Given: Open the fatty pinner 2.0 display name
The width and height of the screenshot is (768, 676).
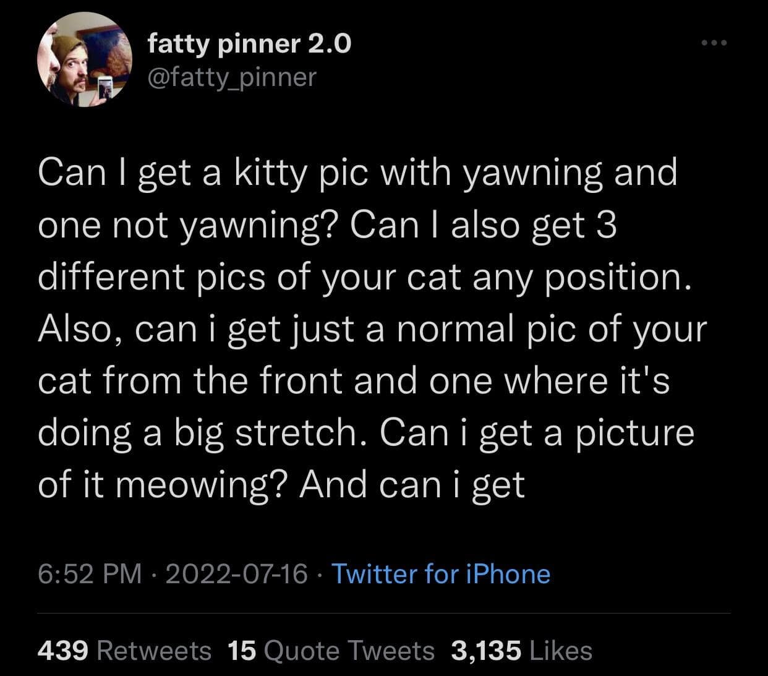Looking at the screenshot, I should pyautogui.click(x=249, y=43).
